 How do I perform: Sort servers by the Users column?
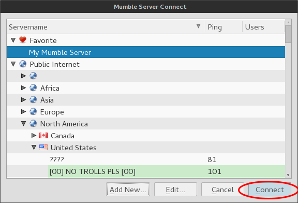click(264, 27)
